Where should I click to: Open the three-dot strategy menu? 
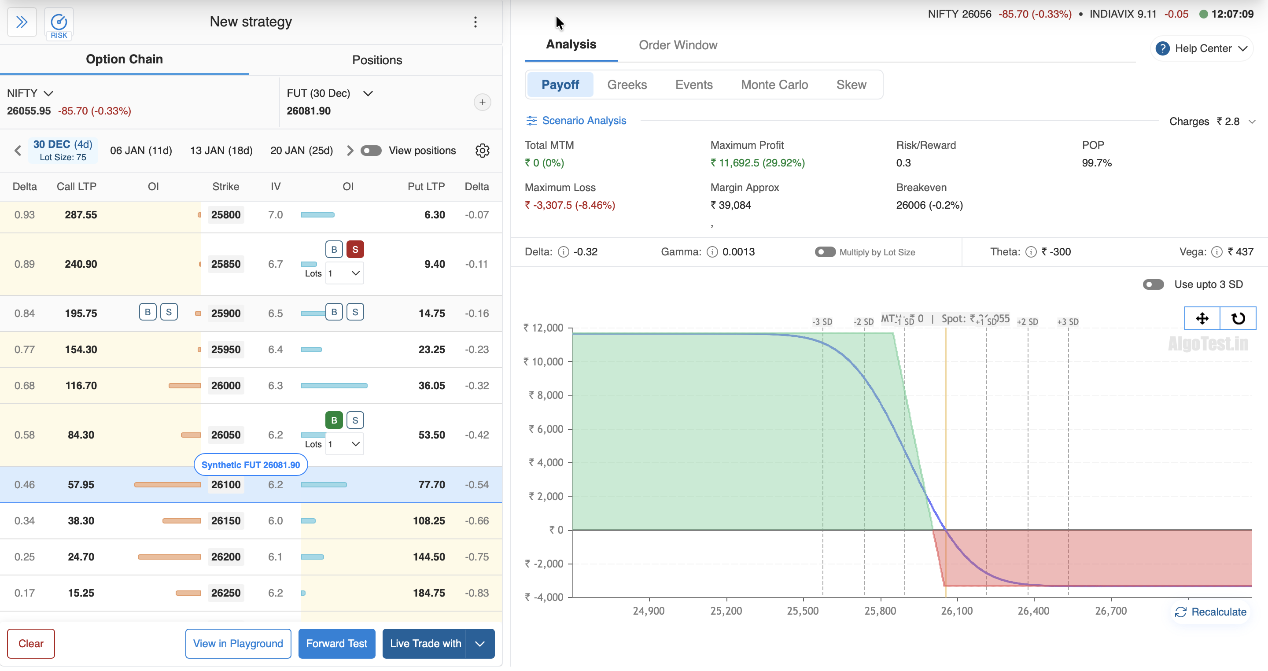[475, 22]
